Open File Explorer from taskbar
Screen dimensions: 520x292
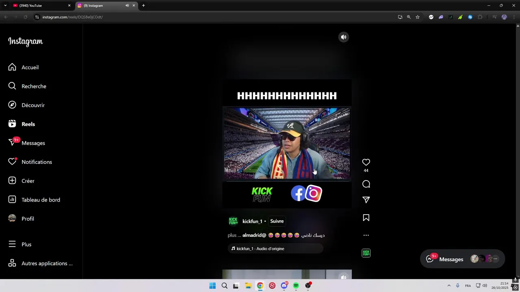(248, 286)
